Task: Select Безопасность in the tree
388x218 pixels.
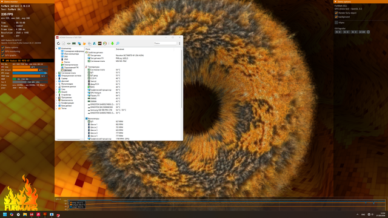Action: pyautogui.click(x=65, y=100)
